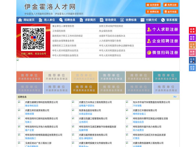
Task: Click the 返回顶部 side button
Action: tap(192, 68)
